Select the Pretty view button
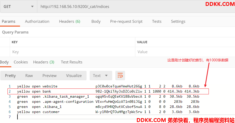The height and width of the screenshot is (123, 235). (10, 76)
